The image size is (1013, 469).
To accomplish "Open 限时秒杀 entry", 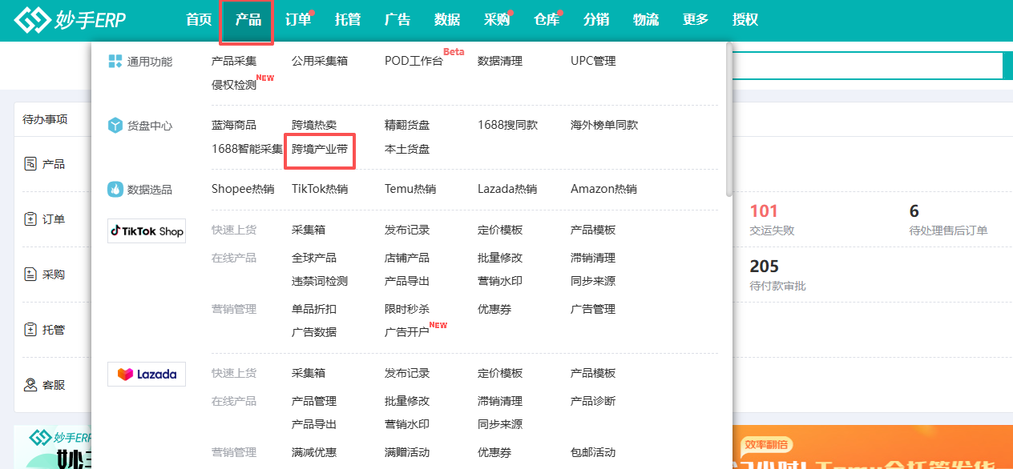I will pyautogui.click(x=407, y=309).
